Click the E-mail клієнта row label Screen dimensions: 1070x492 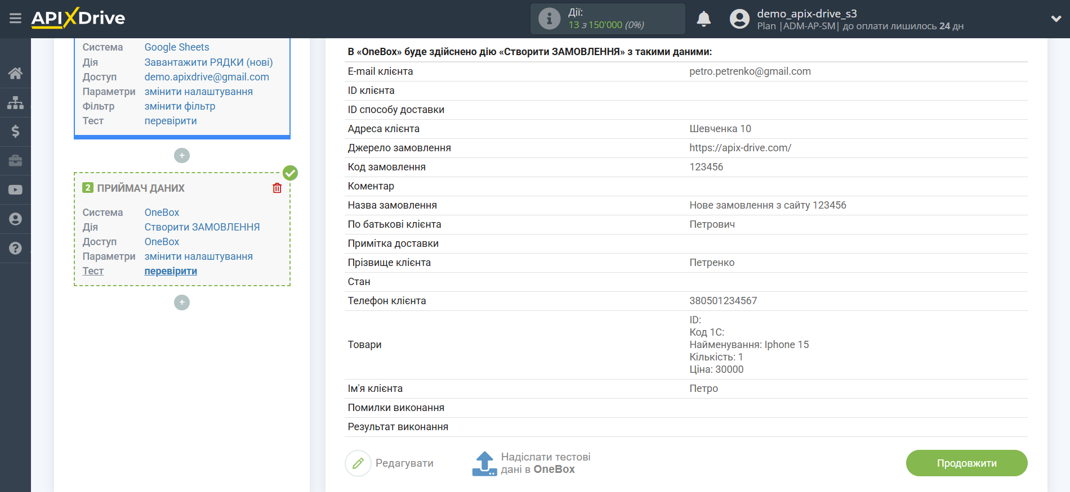[380, 71]
